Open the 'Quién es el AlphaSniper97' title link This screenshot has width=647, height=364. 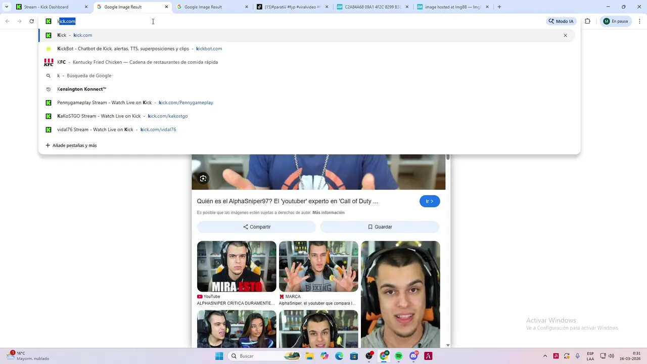tap(287, 201)
